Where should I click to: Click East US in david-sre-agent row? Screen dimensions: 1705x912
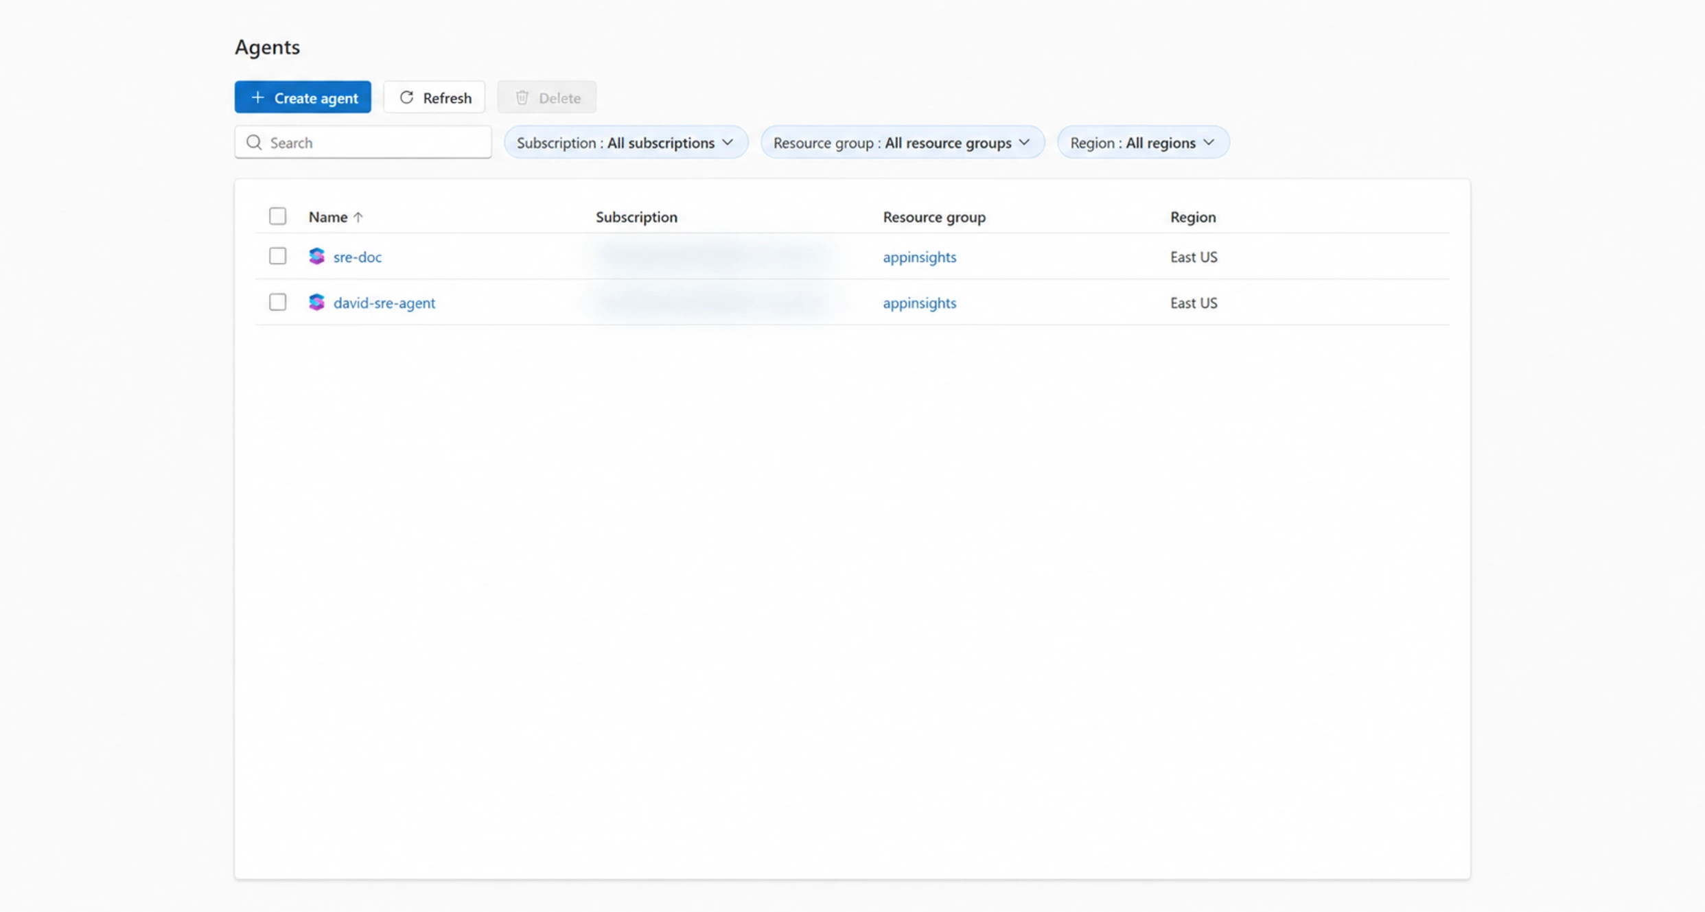pos(1194,303)
